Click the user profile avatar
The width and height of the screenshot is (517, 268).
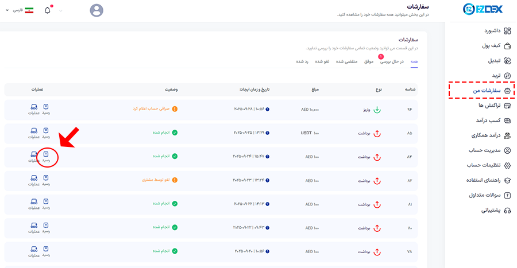(x=97, y=10)
